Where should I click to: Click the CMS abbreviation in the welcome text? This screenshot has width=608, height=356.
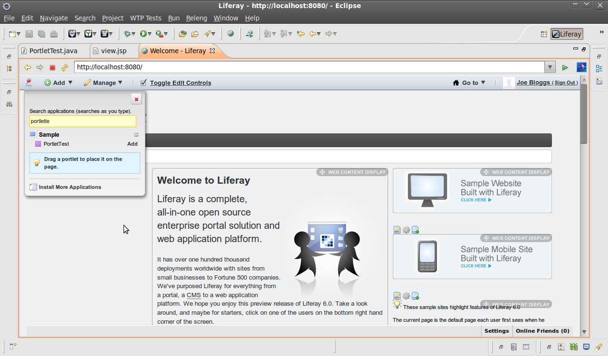[194, 295]
